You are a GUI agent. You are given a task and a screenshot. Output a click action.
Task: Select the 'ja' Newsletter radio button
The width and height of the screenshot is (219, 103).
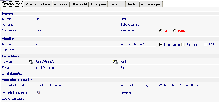(x=161, y=31)
